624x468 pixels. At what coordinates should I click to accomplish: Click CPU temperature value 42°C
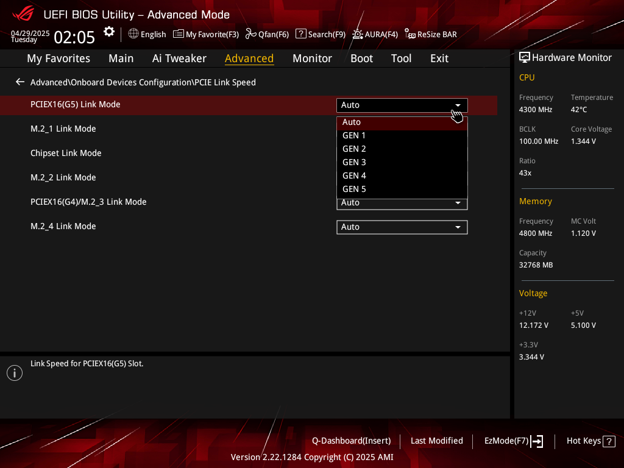point(579,110)
